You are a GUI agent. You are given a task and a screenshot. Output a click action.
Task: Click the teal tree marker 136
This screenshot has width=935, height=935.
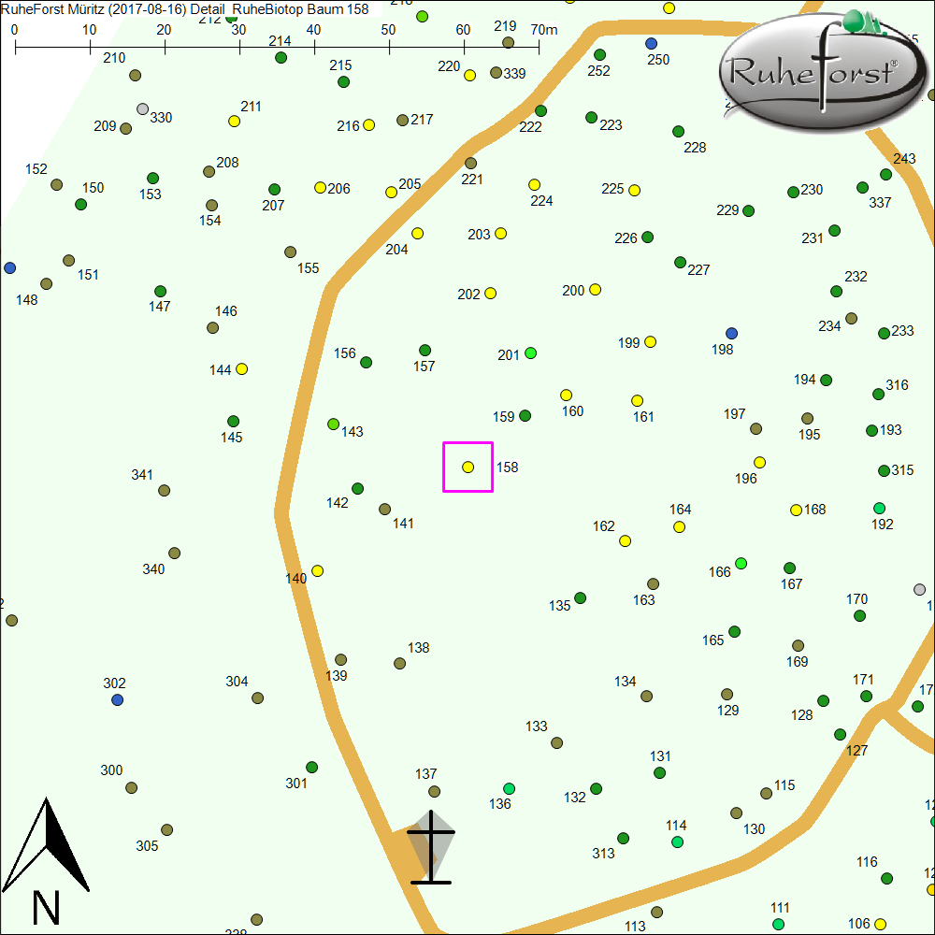click(x=509, y=788)
